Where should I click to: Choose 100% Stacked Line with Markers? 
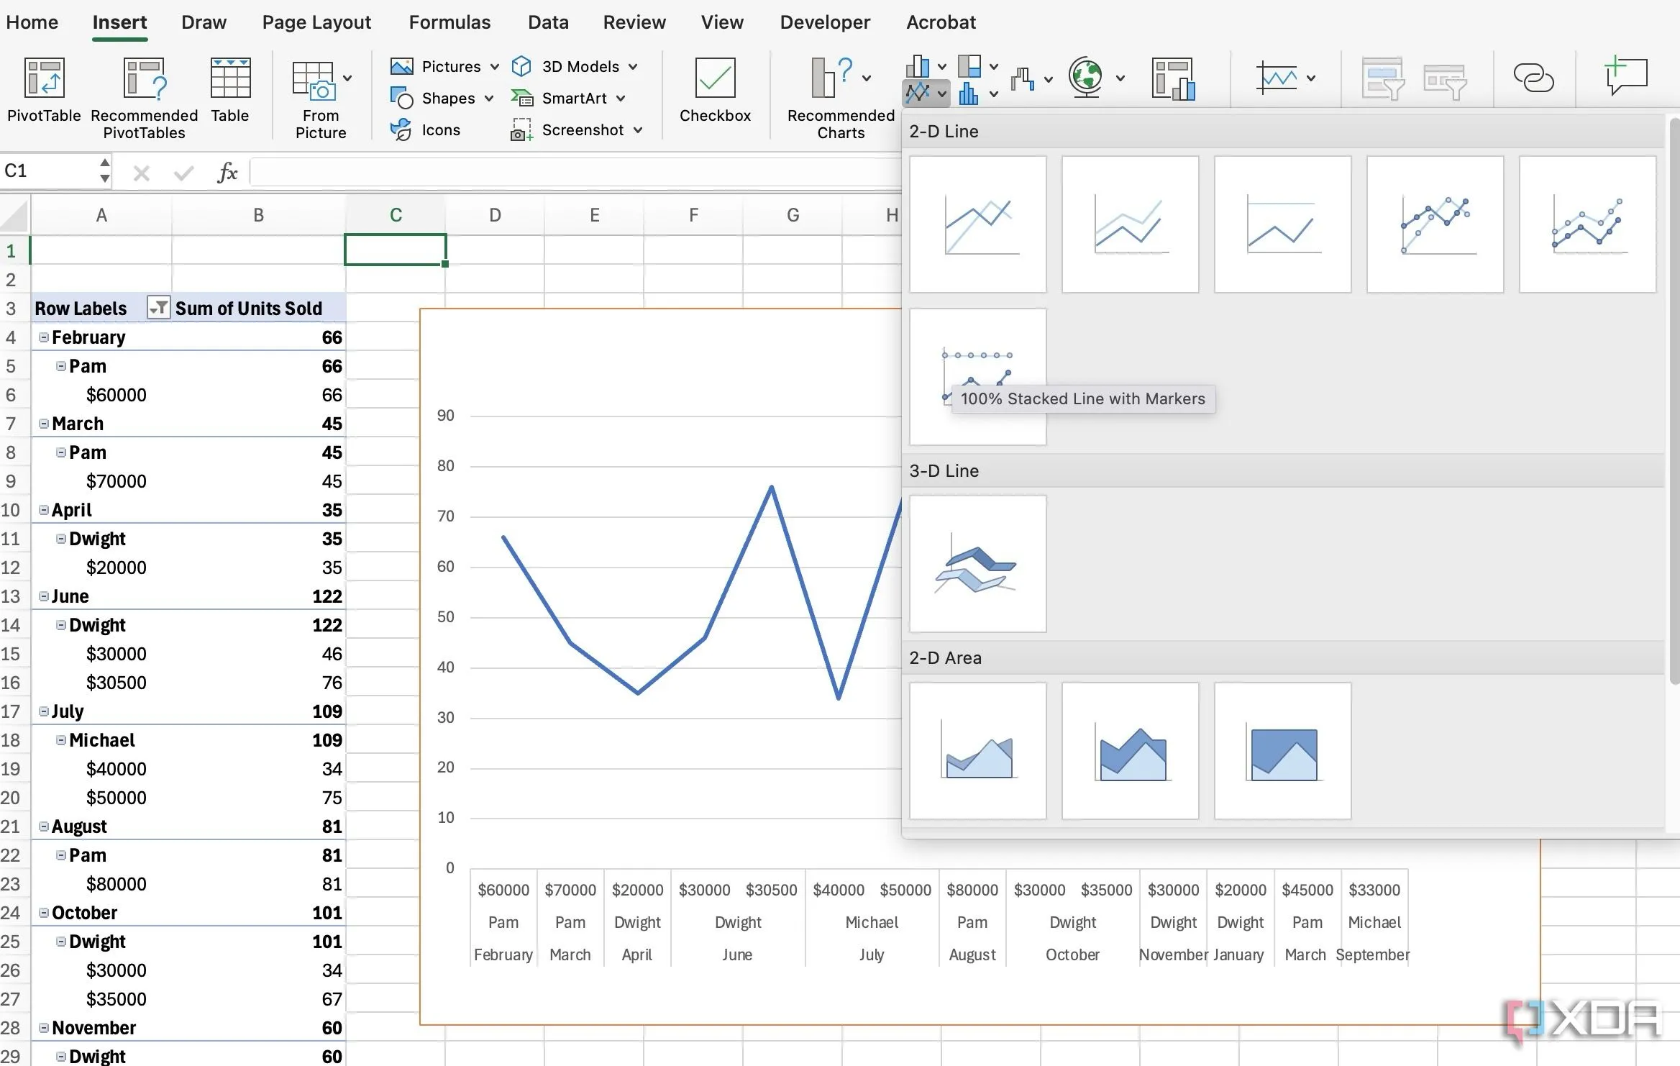pos(978,377)
